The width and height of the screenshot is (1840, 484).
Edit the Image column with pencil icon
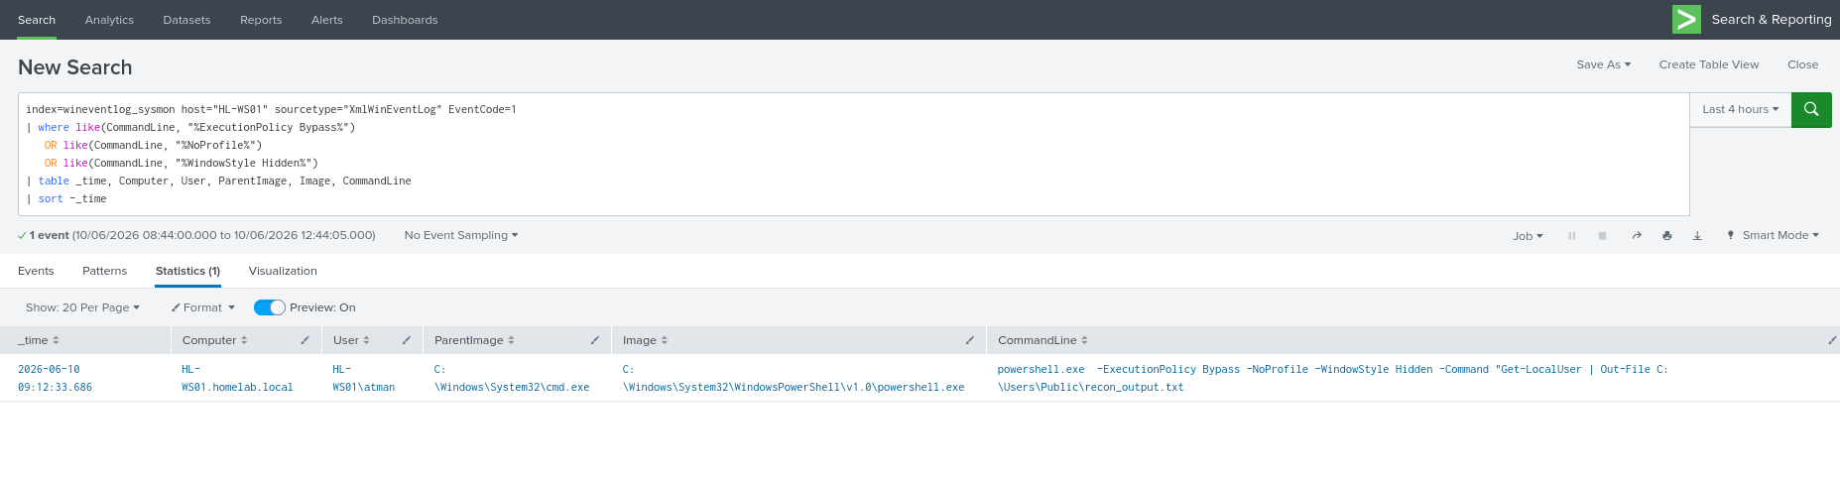(970, 340)
